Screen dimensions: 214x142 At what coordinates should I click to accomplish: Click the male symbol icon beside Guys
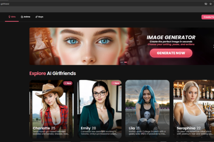(x=37, y=17)
